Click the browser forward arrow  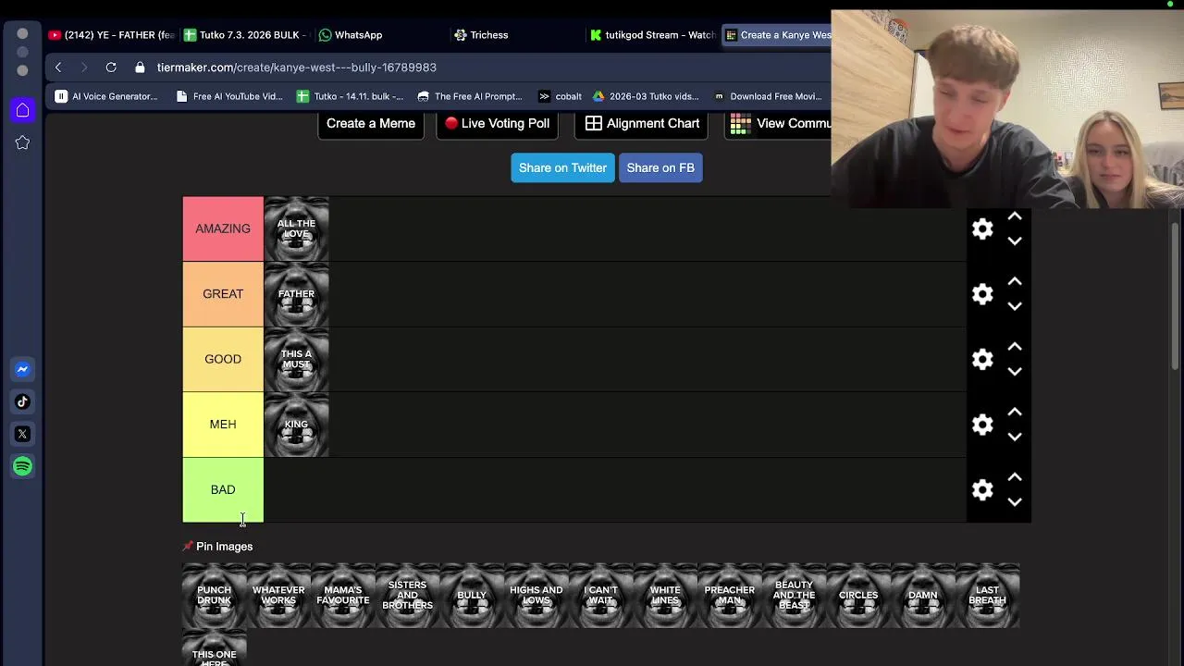pos(84,68)
